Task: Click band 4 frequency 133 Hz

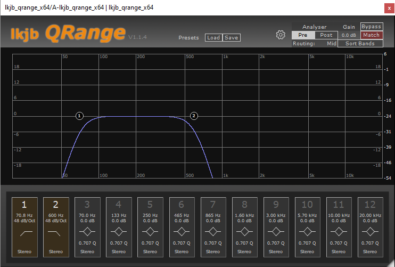Action: click(x=119, y=215)
